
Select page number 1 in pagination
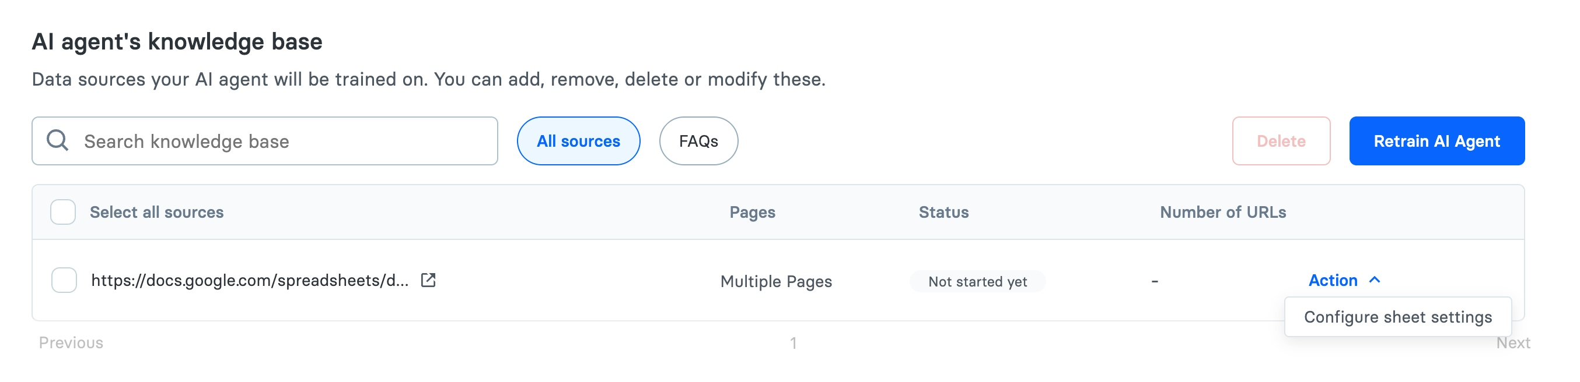click(793, 343)
